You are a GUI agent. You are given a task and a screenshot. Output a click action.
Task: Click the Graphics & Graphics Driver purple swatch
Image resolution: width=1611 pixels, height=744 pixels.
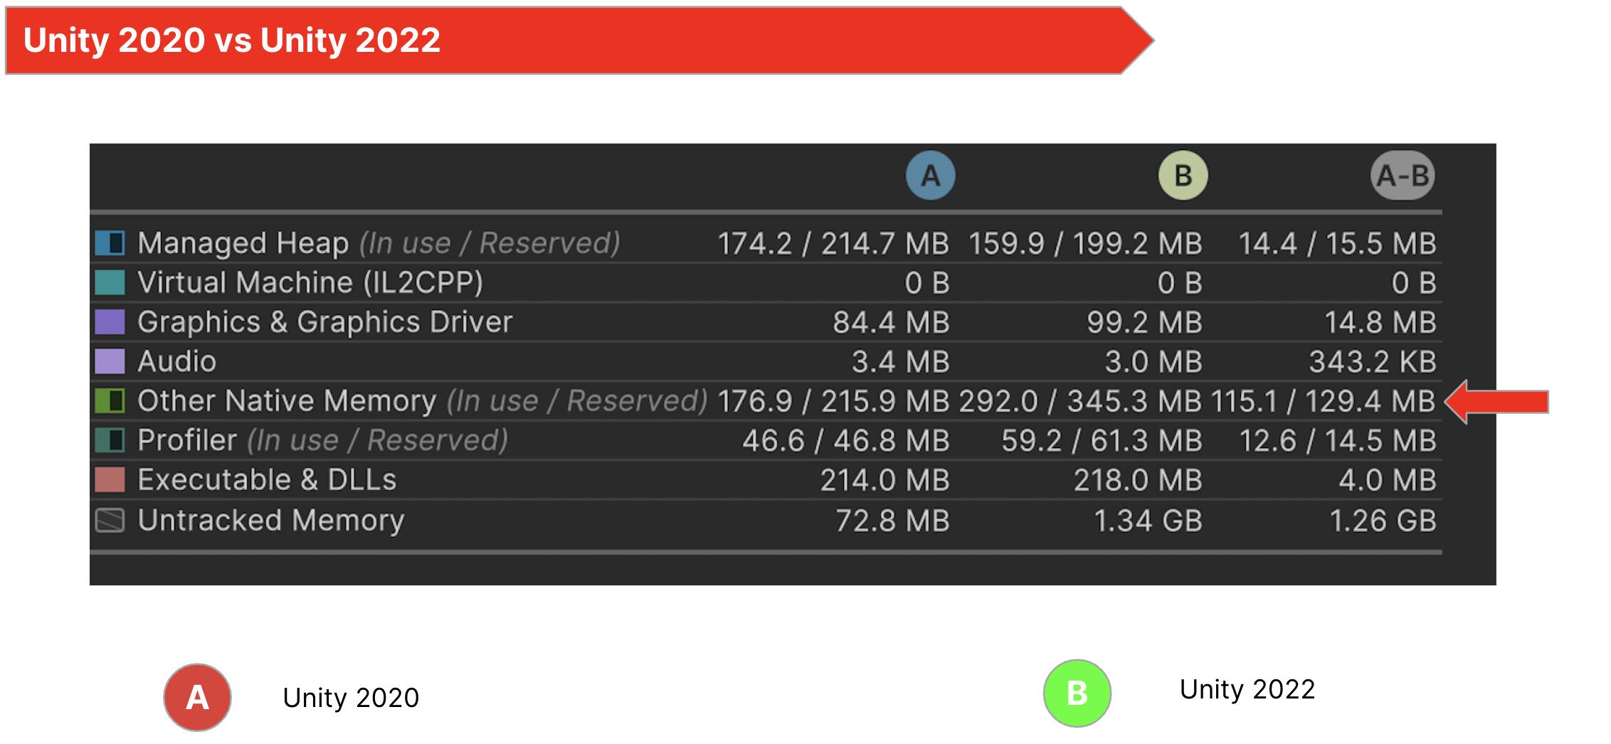(x=110, y=321)
